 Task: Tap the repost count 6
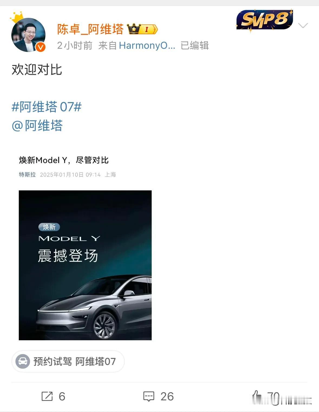(x=62, y=397)
